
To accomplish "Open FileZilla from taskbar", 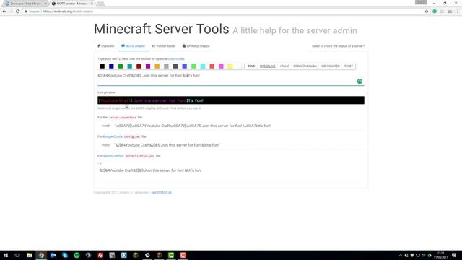I will 100,255.
